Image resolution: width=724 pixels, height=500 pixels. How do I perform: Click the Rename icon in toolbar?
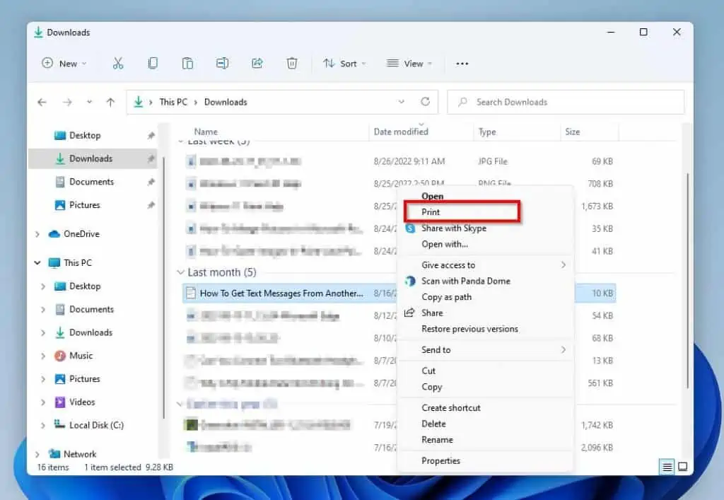(x=222, y=63)
